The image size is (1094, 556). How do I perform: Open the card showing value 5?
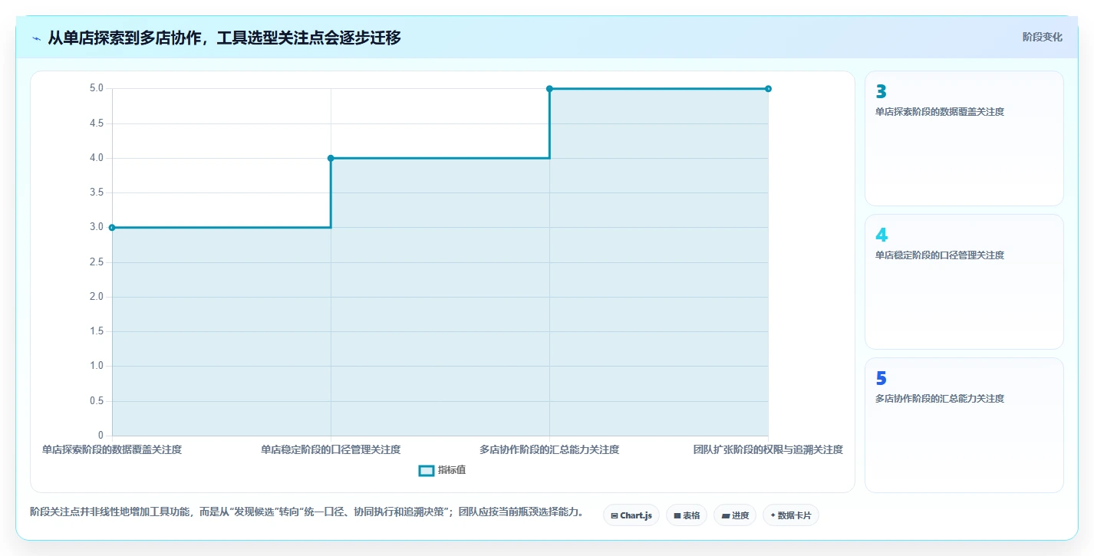pos(964,425)
